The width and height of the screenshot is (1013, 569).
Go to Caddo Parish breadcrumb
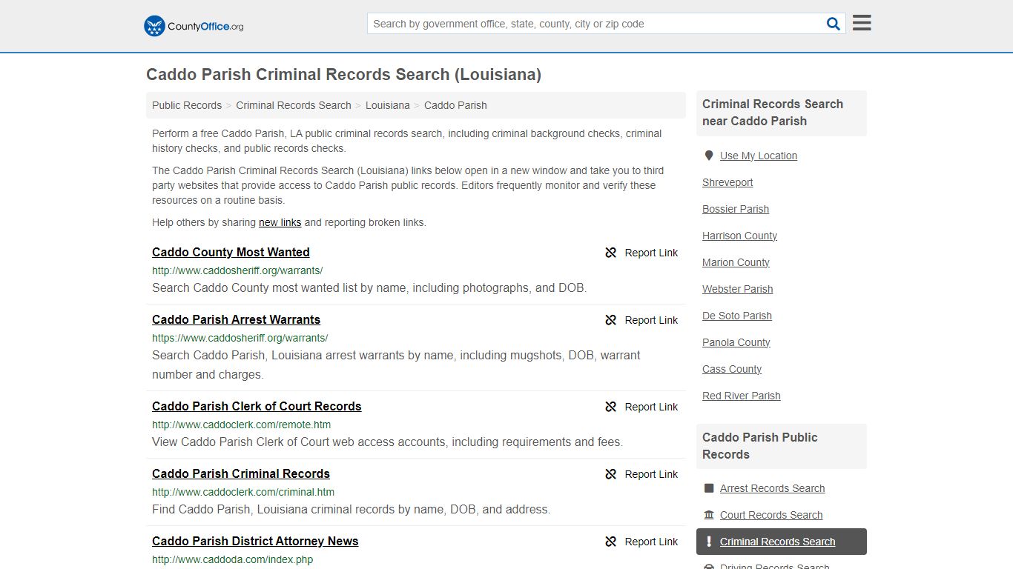tap(455, 105)
